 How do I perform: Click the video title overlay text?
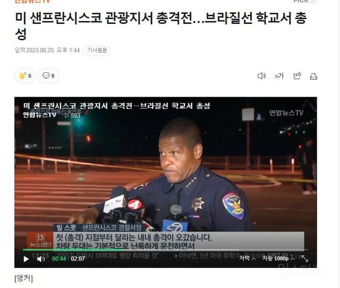click(116, 106)
